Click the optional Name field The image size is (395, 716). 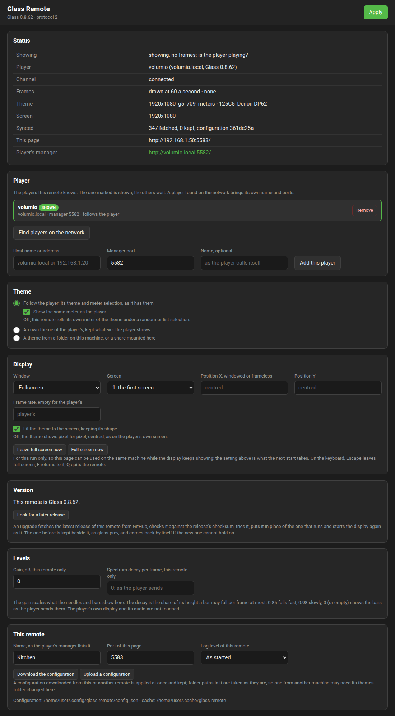tap(244, 263)
